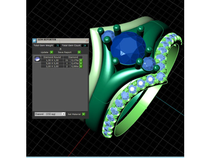Click the green Update arrow button
Screen dimensions: 210x158
pyautogui.click(x=52, y=52)
